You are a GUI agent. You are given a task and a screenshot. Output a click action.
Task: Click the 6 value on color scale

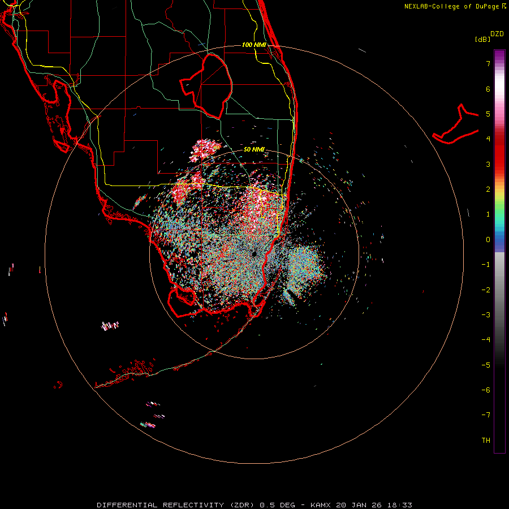[488, 89]
